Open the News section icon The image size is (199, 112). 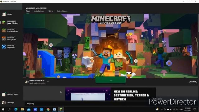coord(4,14)
